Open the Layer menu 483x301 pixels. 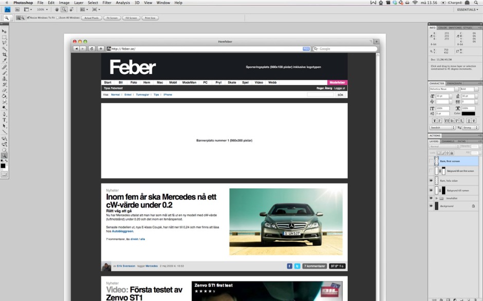[79, 3]
